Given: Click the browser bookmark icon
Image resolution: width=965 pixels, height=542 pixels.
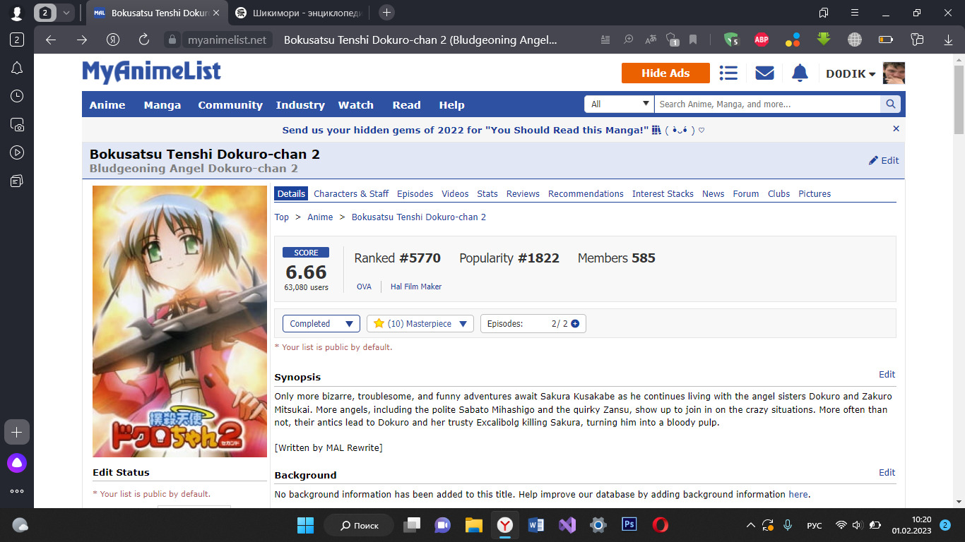Looking at the screenshot, I should (x=694, y=40).
